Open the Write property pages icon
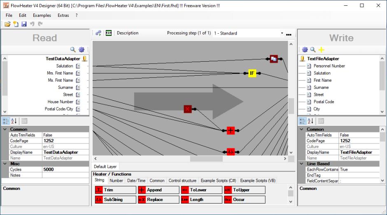Image resolution: width=387 pixels, height=215 pixels. coord(321,121)
